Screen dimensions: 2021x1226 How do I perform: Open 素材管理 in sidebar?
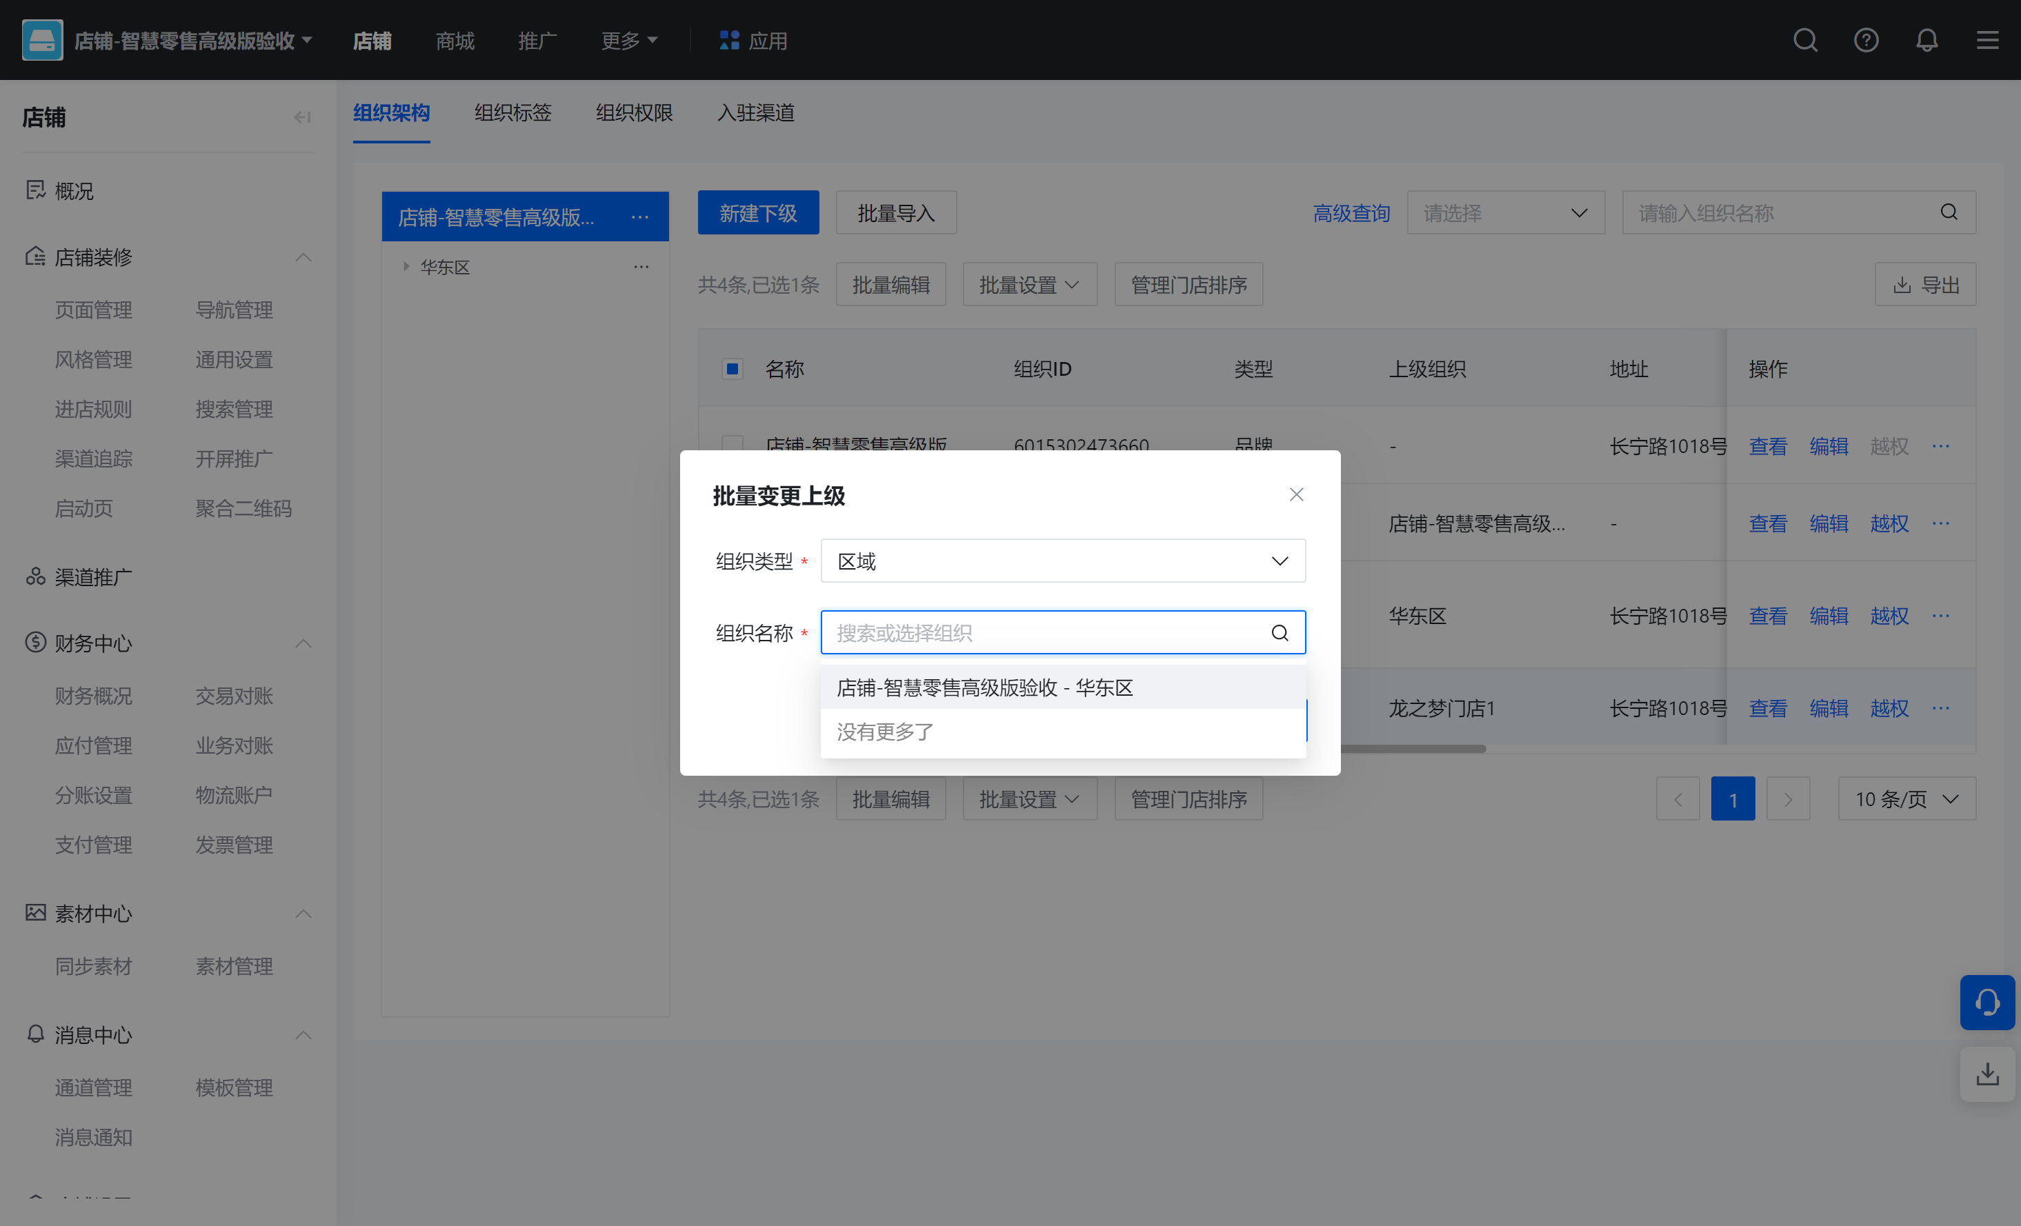[x=234, y=966]
